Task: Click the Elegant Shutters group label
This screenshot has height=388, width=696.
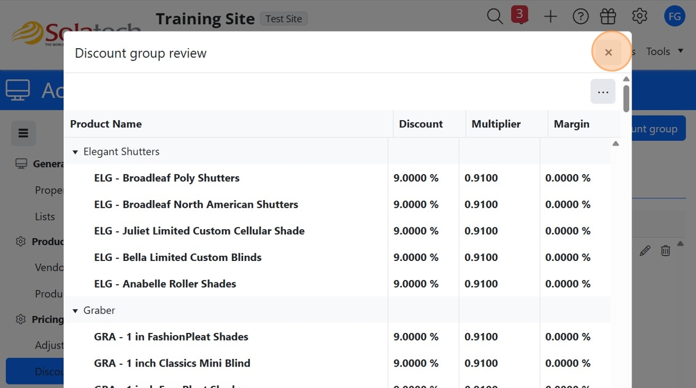Action: pos(121,152)
